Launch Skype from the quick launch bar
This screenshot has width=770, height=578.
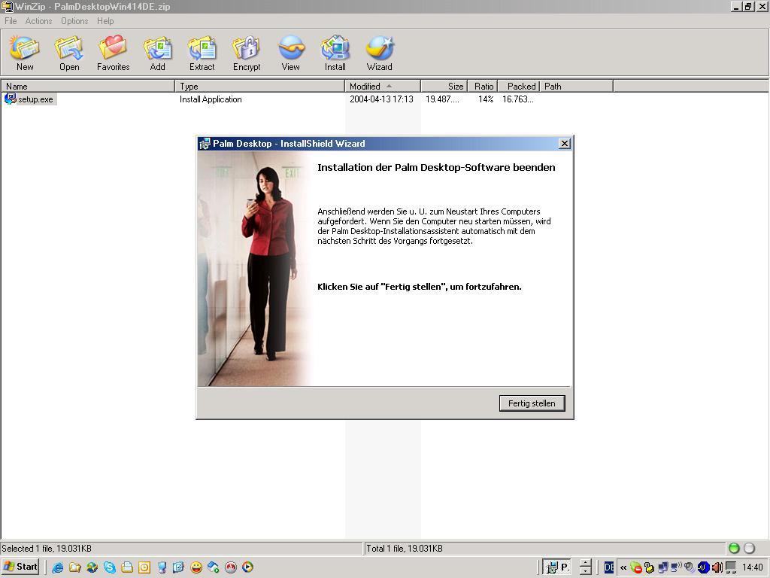pyautogui.click(x=110, y=567)
